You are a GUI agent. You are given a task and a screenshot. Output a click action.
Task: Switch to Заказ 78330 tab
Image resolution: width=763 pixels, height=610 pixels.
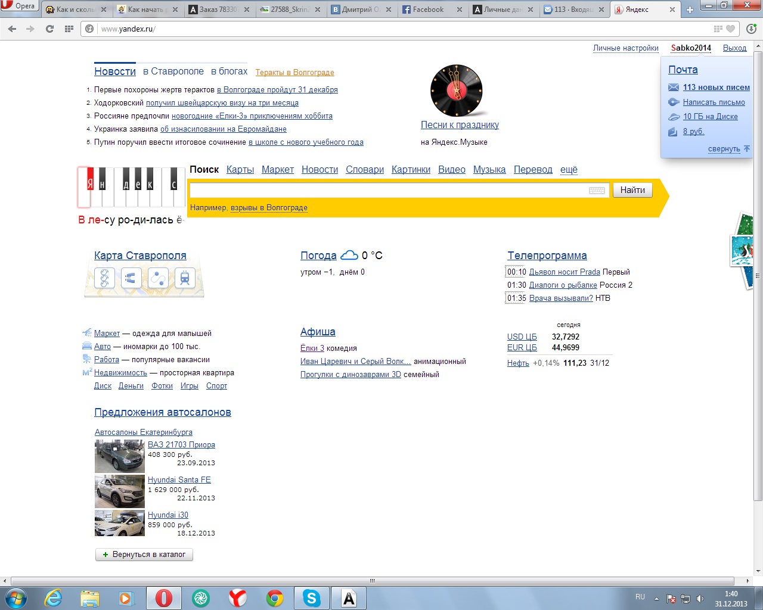click(x=218, y=10)
